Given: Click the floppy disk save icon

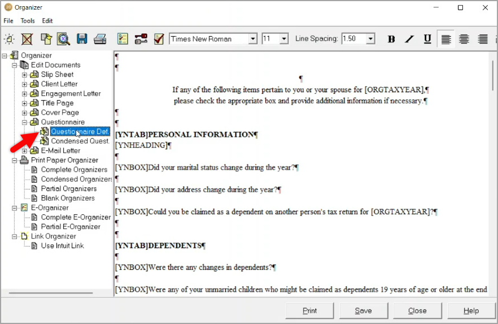Looking at the screenshot, I should [x=82, y=39].
